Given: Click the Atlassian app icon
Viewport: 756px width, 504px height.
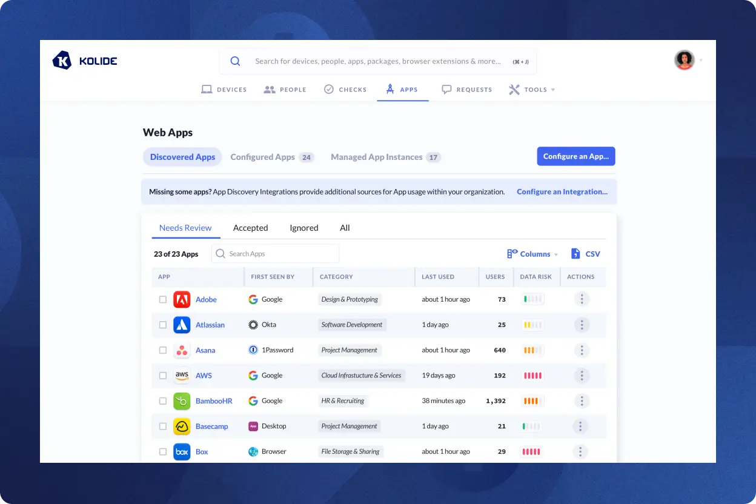Looking at the screenshot, I should pos(182,325).
